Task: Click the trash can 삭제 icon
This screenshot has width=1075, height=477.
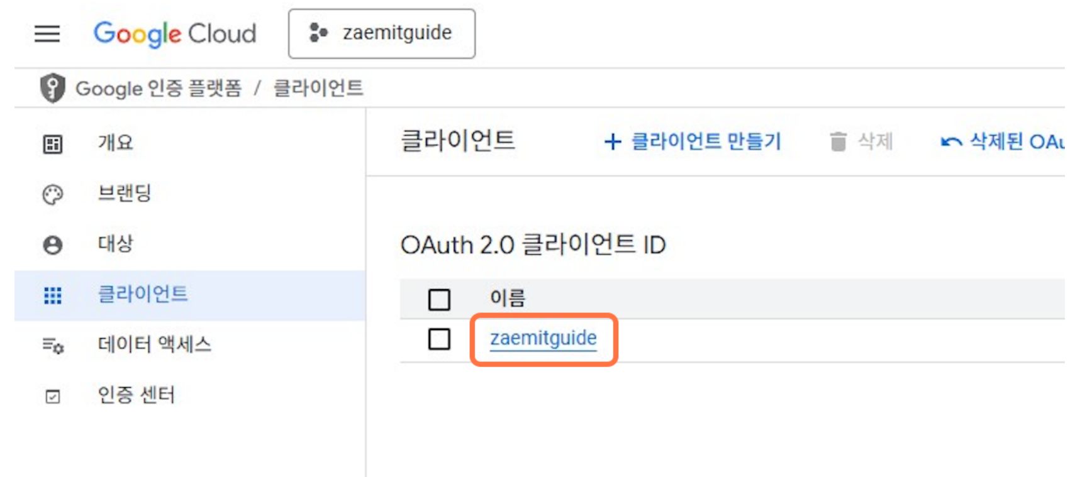Action: coord(838,141)
